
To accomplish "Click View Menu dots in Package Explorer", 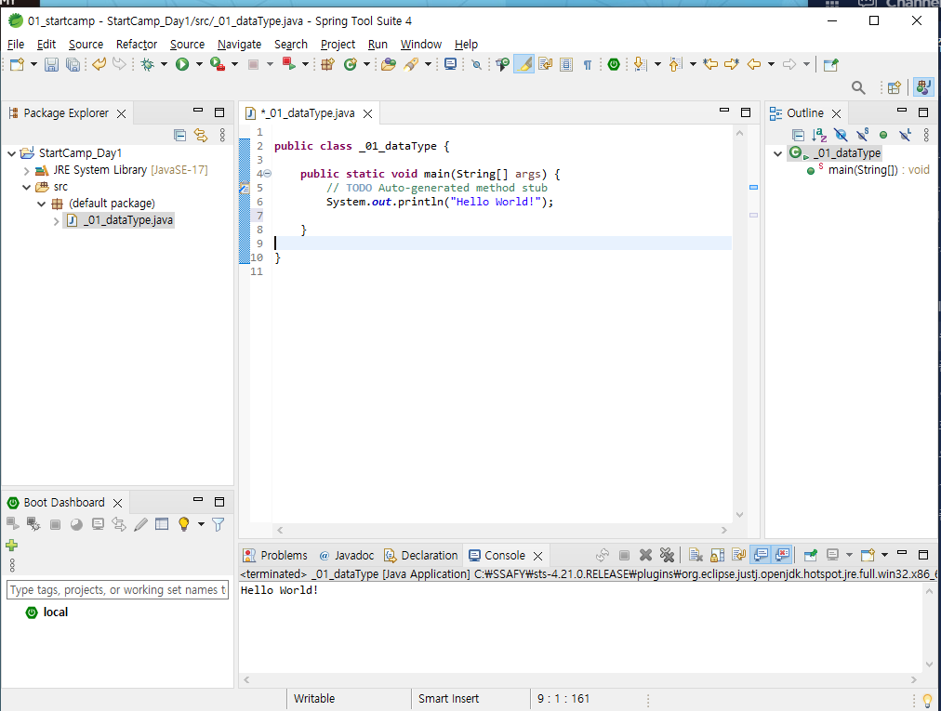I will [222, 135].
